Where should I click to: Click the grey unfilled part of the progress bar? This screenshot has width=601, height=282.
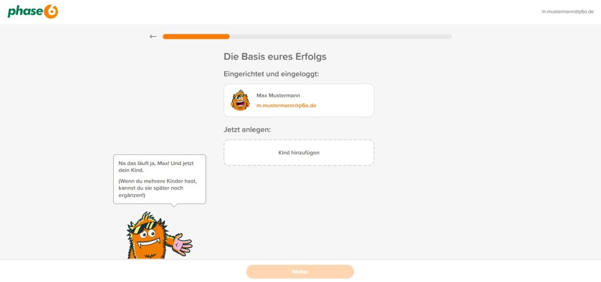341,37
